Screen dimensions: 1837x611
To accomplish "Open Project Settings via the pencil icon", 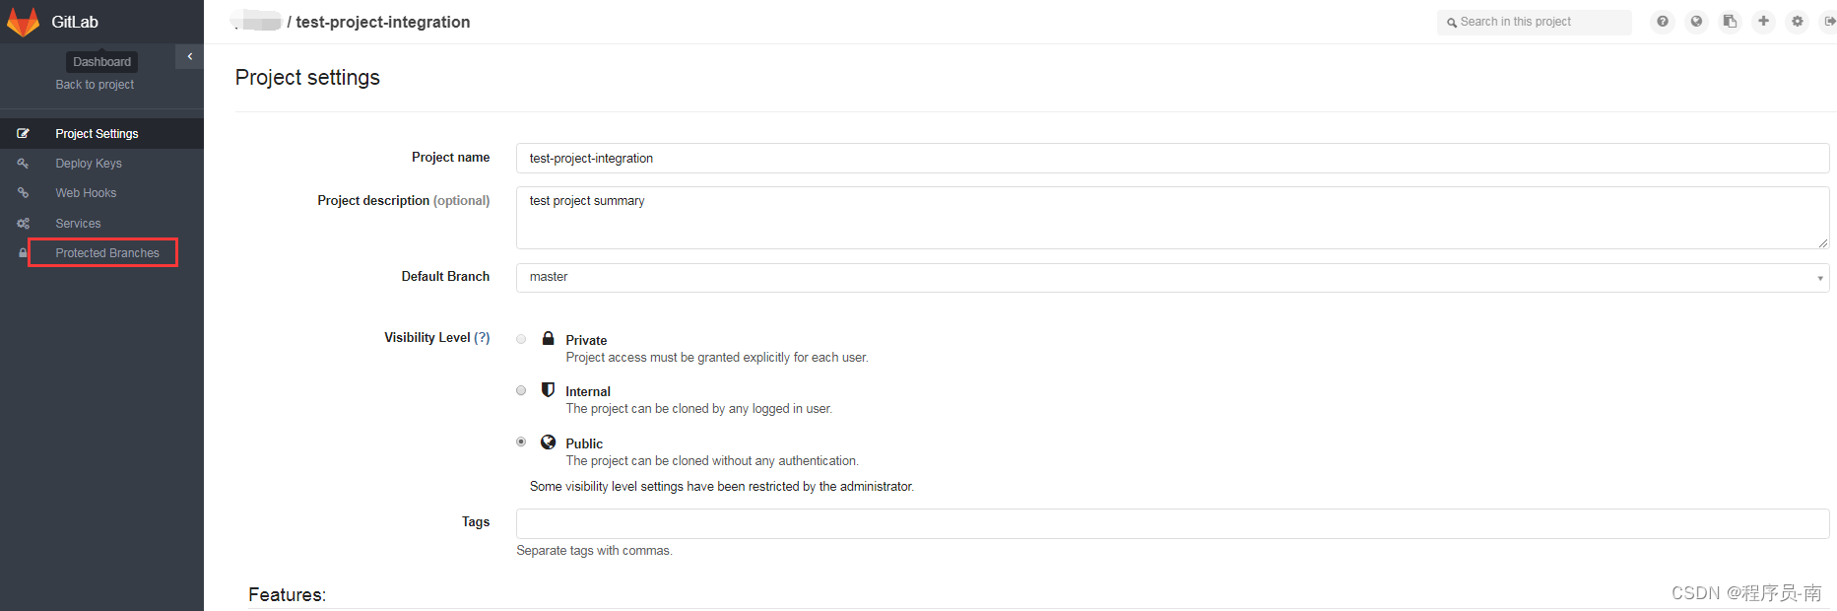I will pos(23,133).
